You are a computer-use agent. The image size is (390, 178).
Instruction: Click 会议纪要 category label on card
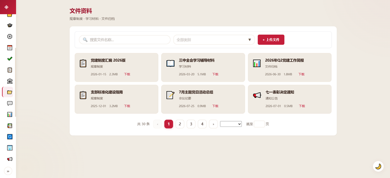pos(185,98)
